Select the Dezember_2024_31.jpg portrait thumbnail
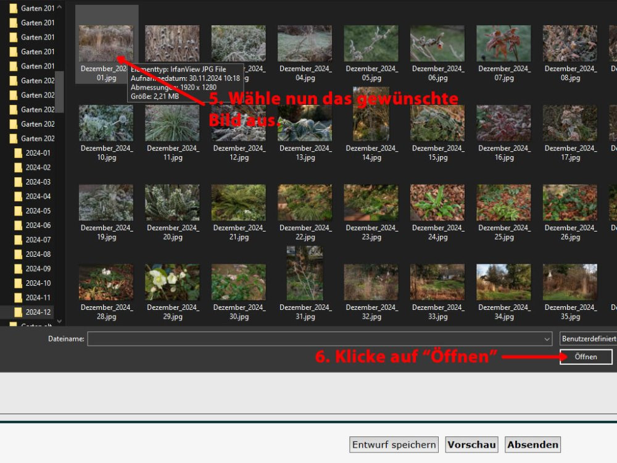 (305, 273)
